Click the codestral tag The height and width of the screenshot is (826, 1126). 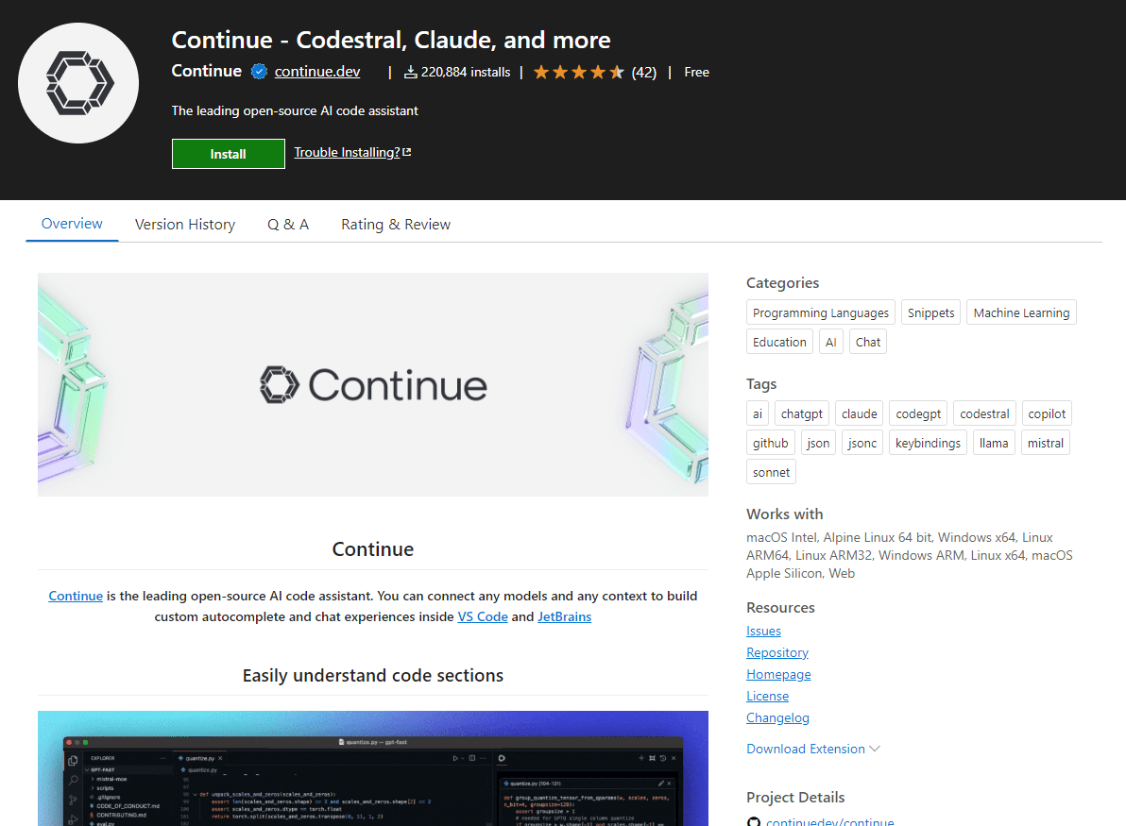(x=984, y=414)
